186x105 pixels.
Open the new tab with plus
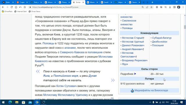click(x=152, y=2)
